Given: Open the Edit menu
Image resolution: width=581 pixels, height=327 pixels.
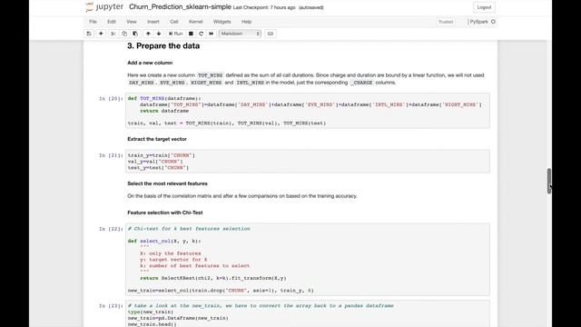Looking at the screenshot, I should (x=112, y=22).
